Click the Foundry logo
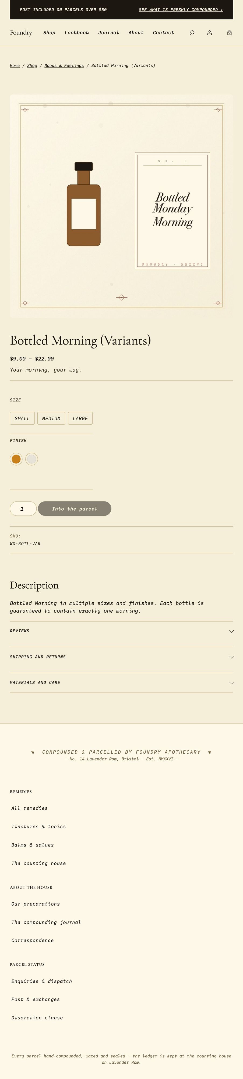 point(21,33)
